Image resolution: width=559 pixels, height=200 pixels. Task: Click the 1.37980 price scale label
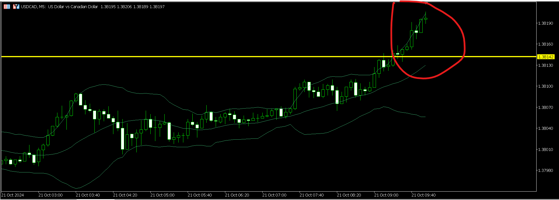point(545,170)
